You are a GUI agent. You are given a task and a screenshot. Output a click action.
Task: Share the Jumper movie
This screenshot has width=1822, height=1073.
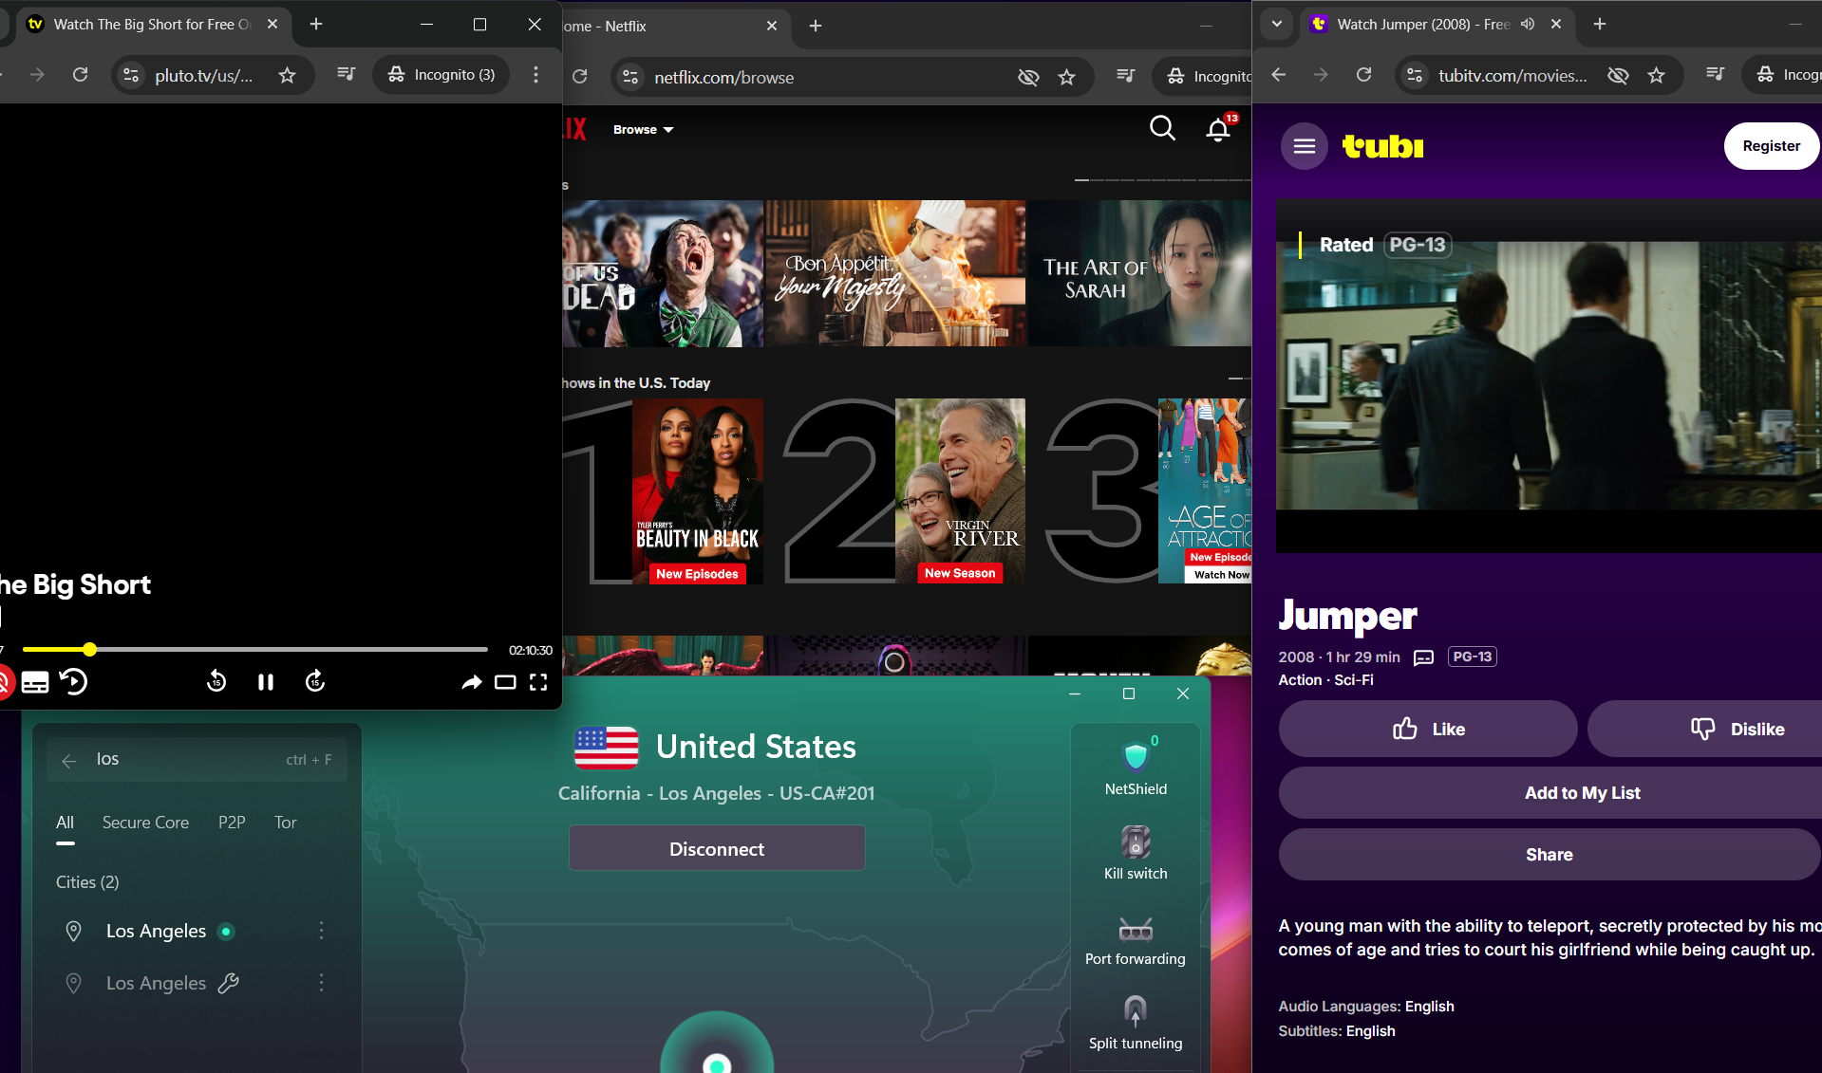pos(1550,855)
